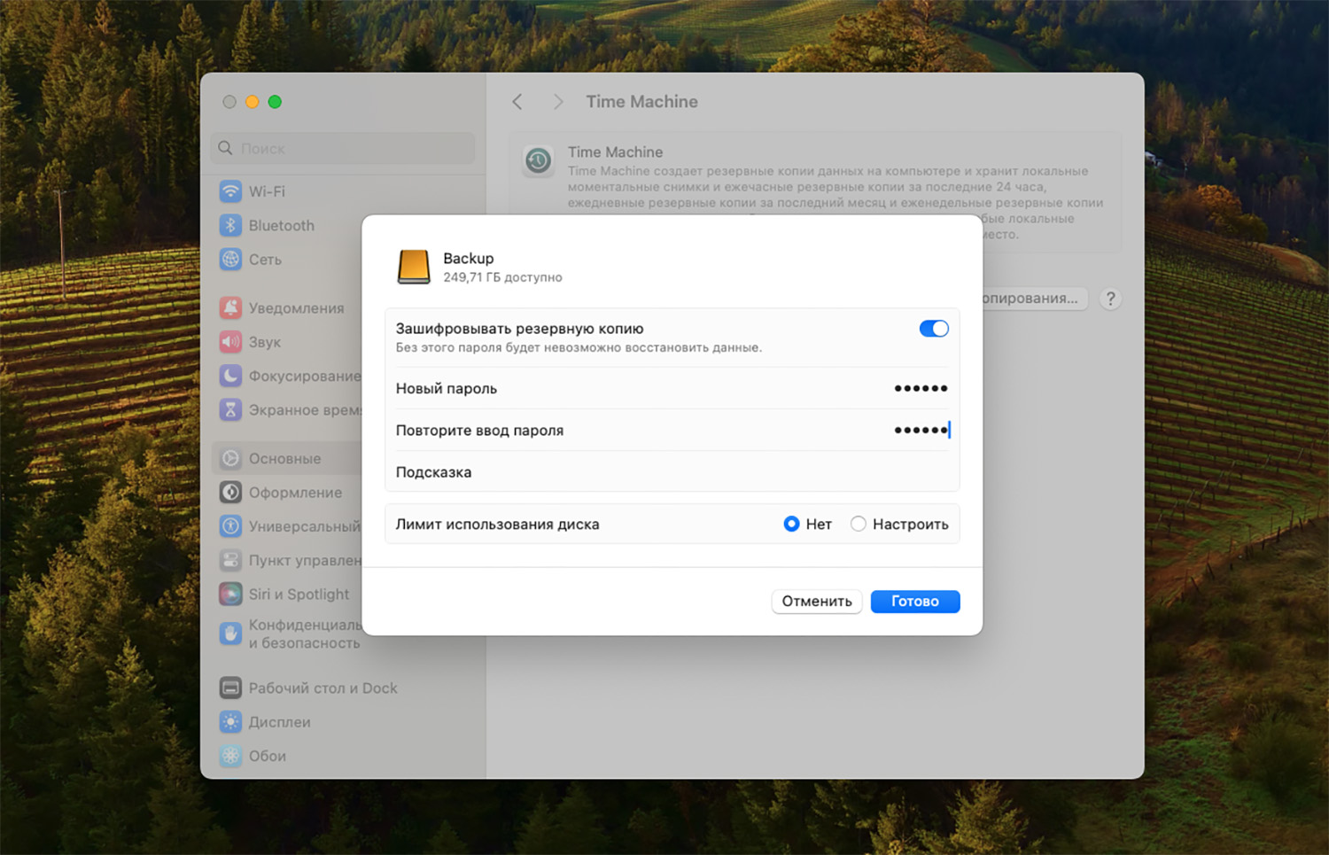Image resolution: width=1329 pixels, height=855 pixels.
Task: Click the Backup drive icon
Action: point(414,267)
